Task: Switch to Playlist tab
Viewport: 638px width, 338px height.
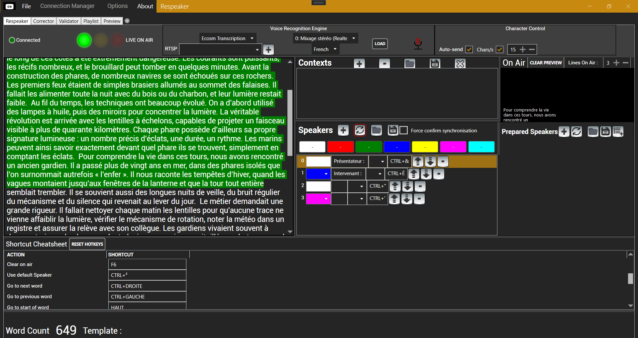Action: coord(91,21)
